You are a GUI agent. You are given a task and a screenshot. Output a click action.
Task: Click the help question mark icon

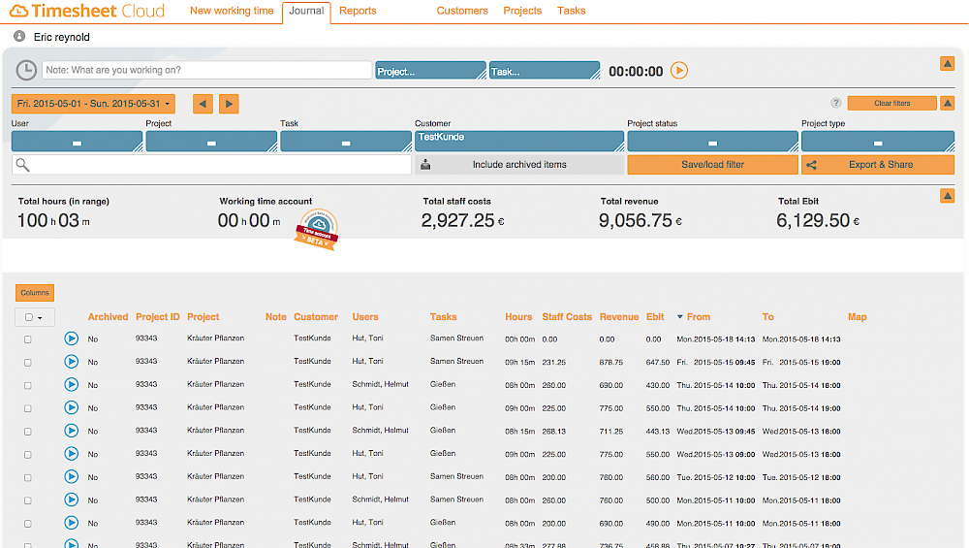pyautogui.click(x=836, y=103)
